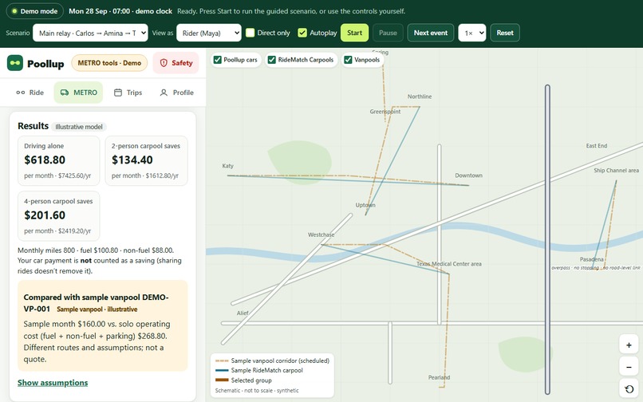Viewport: 643px width, 402px height.
Task: Click the Greenspoint map label
Action: click(385, 112)
